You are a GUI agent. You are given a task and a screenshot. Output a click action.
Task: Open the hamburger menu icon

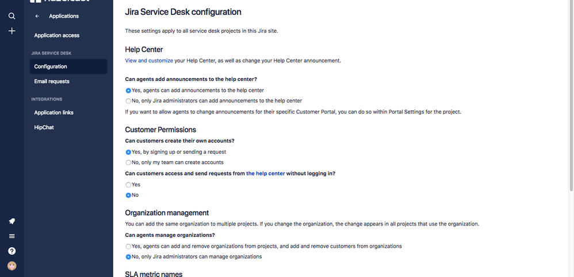[x=12, y=236]
